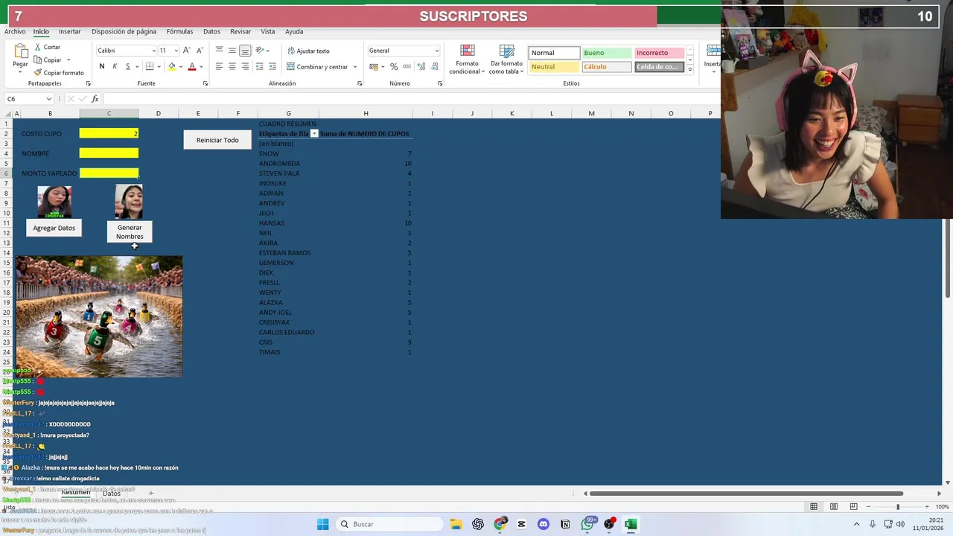Click the duck race image thumbnail
The image size is (953, 536).
tap(99, 316)
